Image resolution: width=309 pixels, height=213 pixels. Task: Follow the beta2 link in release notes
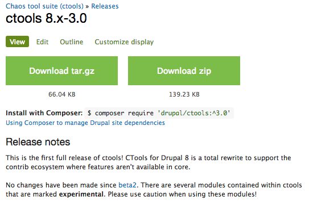pos(127,185)
